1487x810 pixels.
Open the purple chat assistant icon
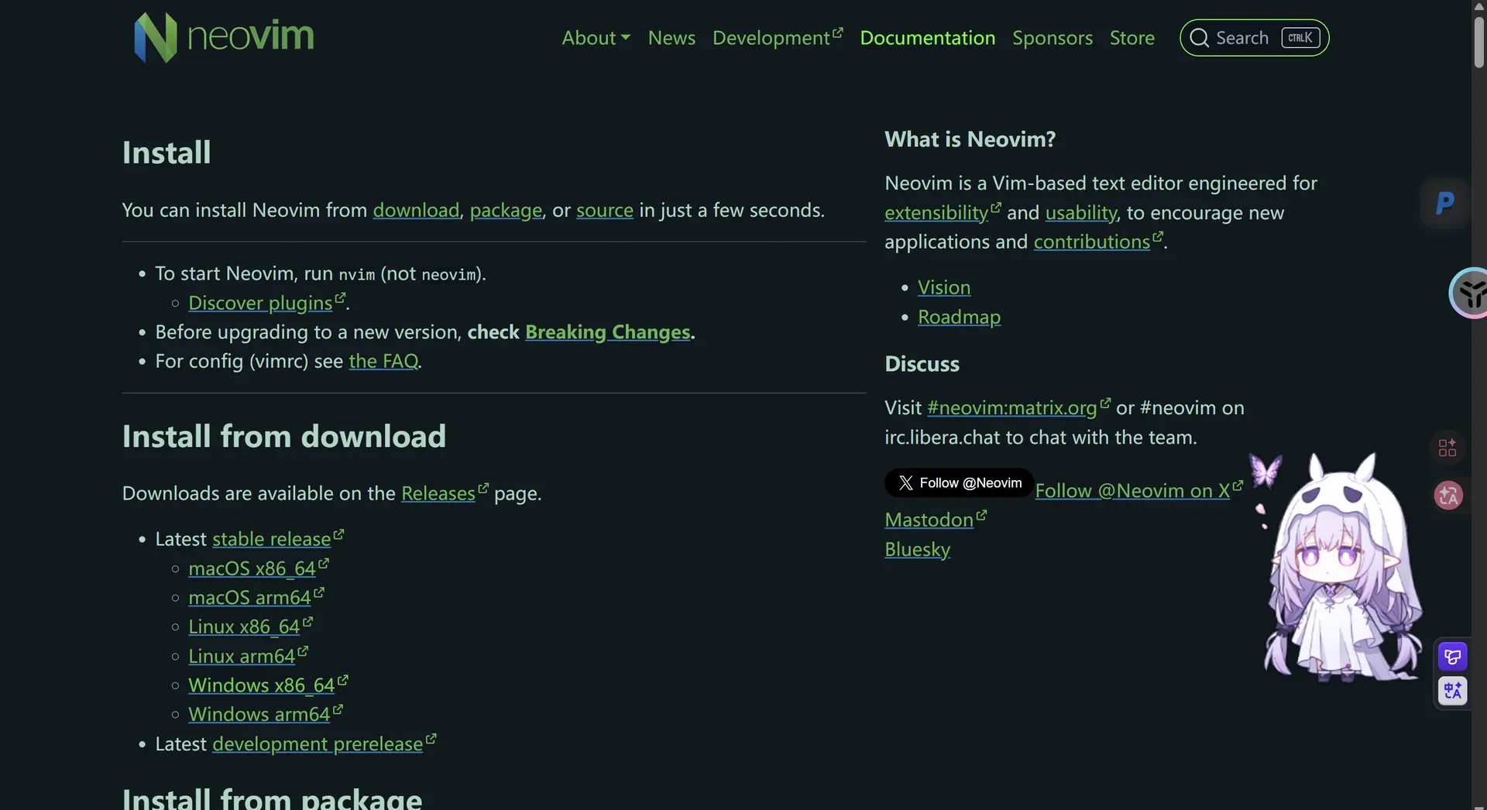tap(1452, 657)
